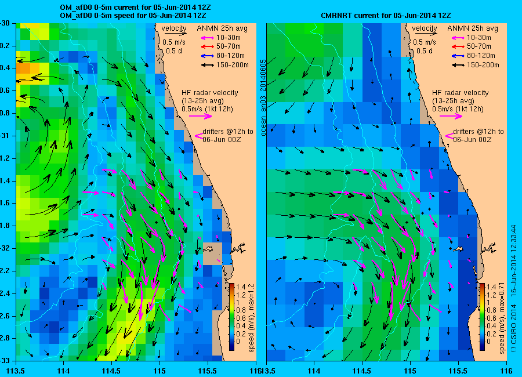522x377 pixels.
Task: Click '0.5m/s (1kt 12h)' text in left map
Action: (208, 109)
